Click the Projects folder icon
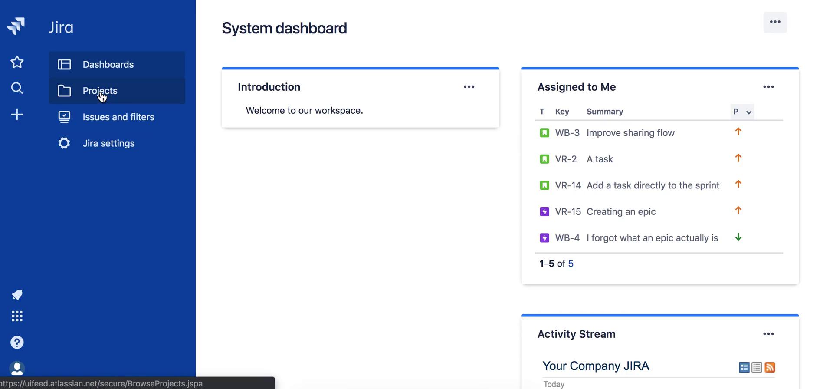The width and height of the screenshot is (833, 389). pyautogui.click(x=64, y=91)
